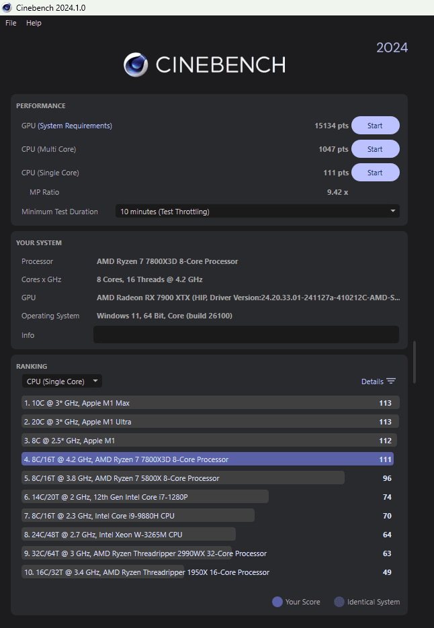Click the vertical scrollbar thumb
Image resolution: width=434 pixels, height=628 pixels.
[x=415, y=362]
